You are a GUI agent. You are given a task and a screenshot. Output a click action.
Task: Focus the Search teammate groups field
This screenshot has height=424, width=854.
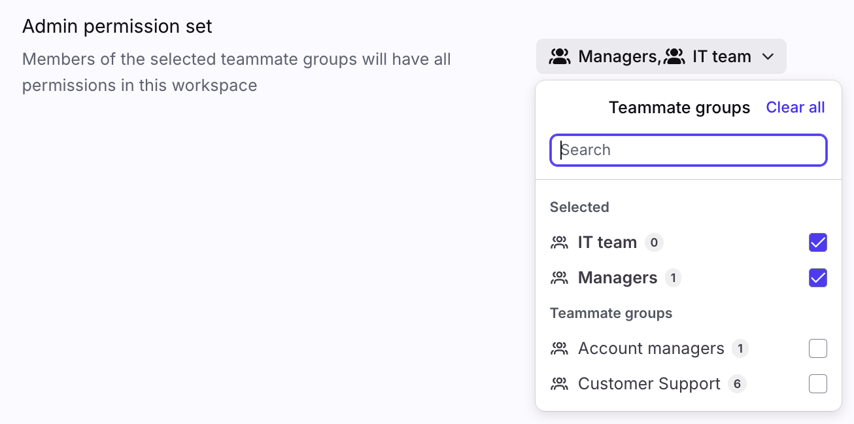(688, 150)
